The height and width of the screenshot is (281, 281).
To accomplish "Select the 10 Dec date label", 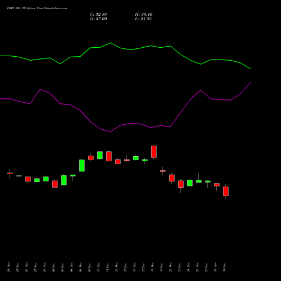I will tap(98, 267).
